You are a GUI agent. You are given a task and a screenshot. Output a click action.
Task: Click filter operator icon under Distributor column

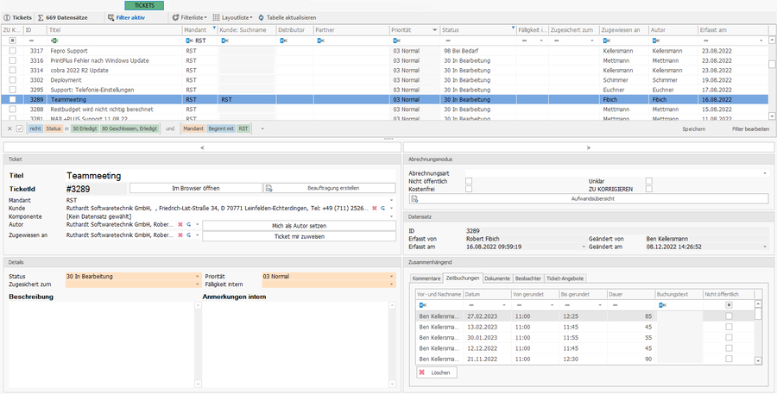coord(283,41)
